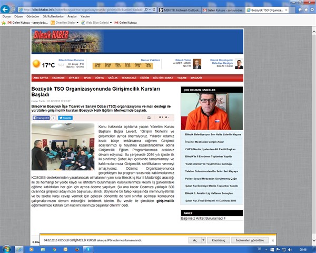Viewport: 316px width, 253px height.
Task: Click the search magnifier in address bar
Action: (146, 9)
